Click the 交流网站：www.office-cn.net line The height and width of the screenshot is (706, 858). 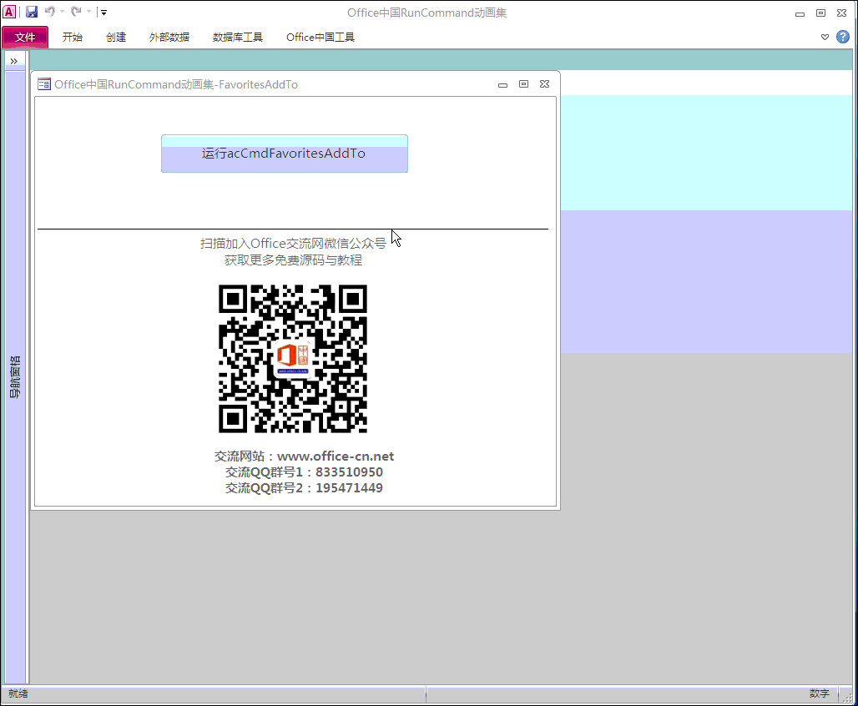305,456
